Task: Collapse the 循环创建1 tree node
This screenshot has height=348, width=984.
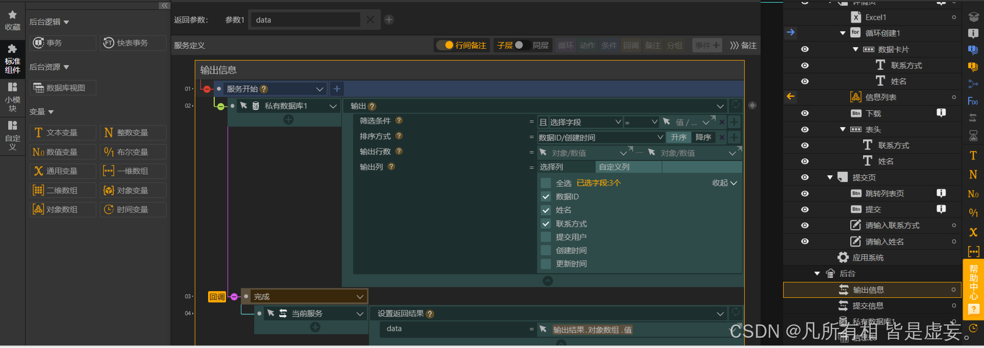Action: (843, 33)
